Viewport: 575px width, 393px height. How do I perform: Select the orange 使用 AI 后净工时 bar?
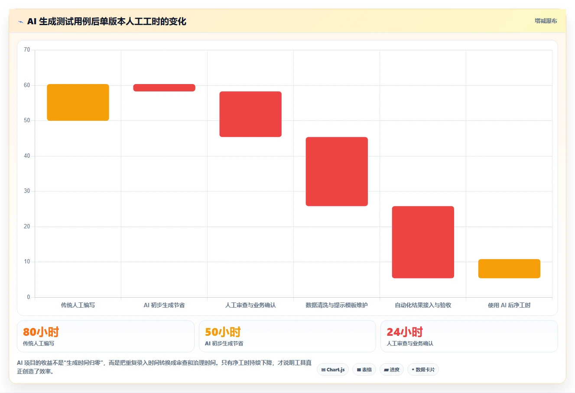point(509,269)
